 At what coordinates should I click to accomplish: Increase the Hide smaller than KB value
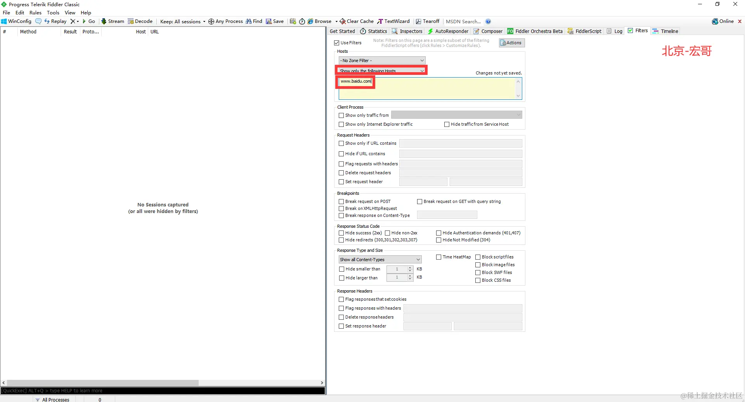[410, 267]
